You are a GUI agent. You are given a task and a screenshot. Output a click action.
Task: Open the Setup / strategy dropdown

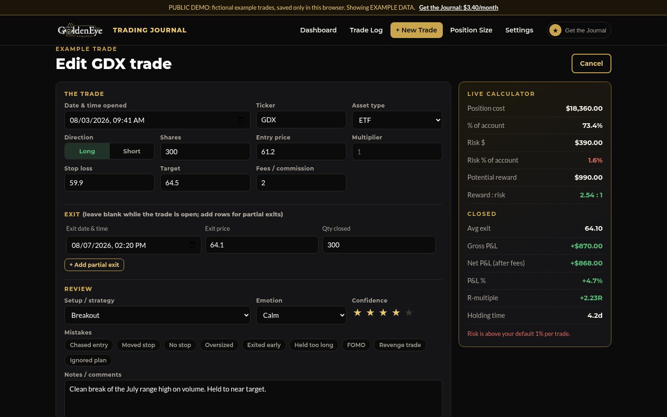(x=157, y=315)
